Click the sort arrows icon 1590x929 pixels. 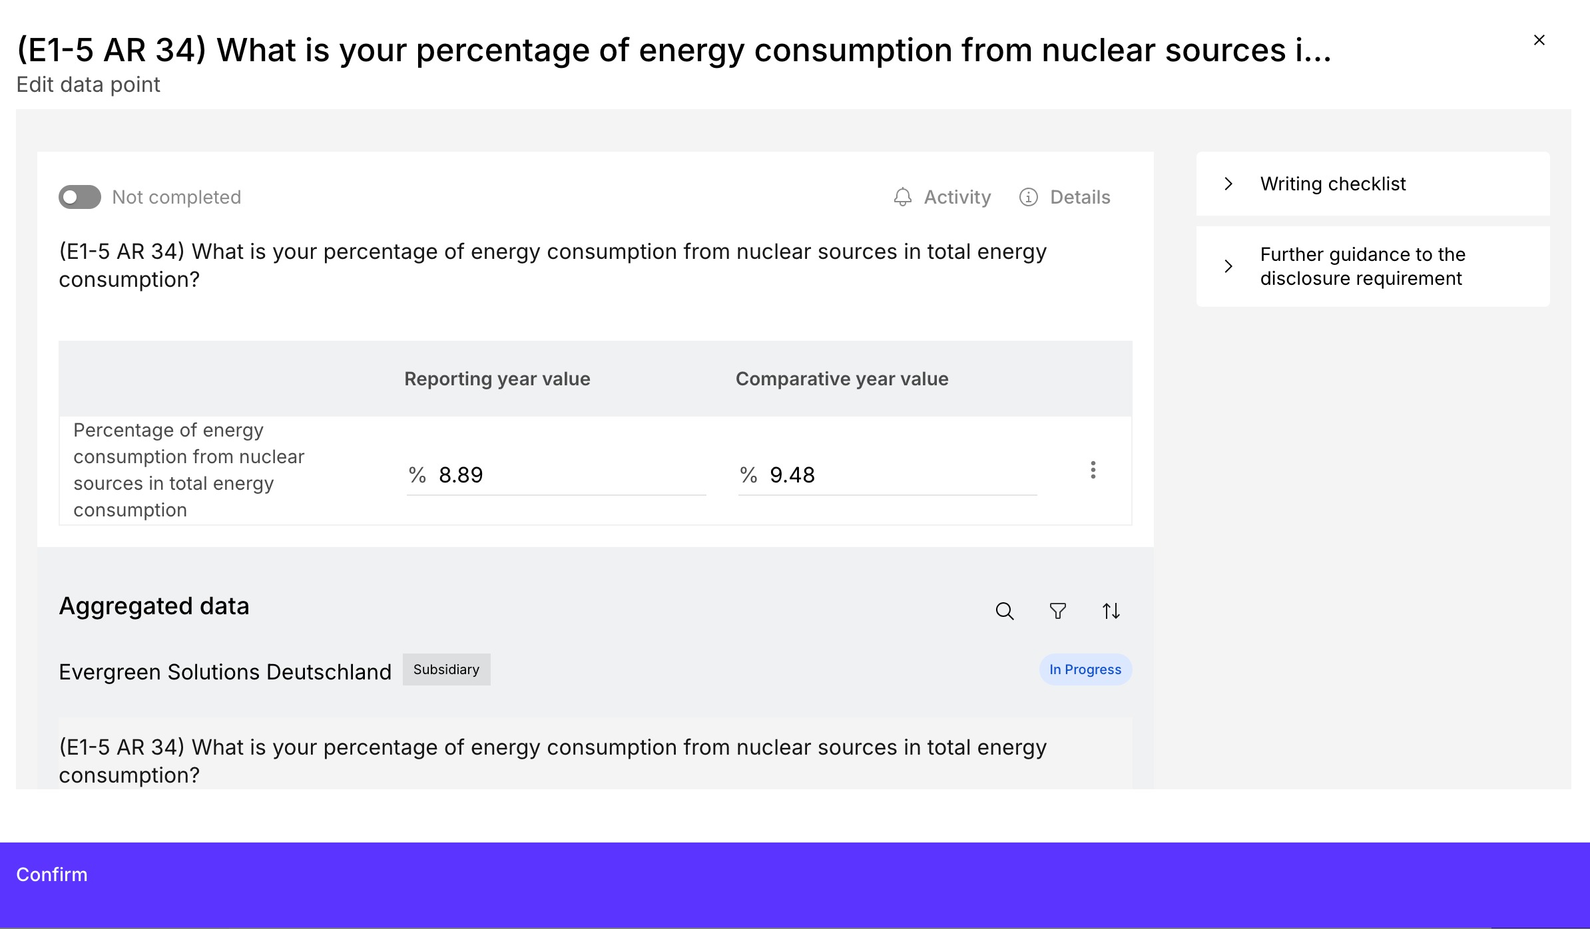1111,611
